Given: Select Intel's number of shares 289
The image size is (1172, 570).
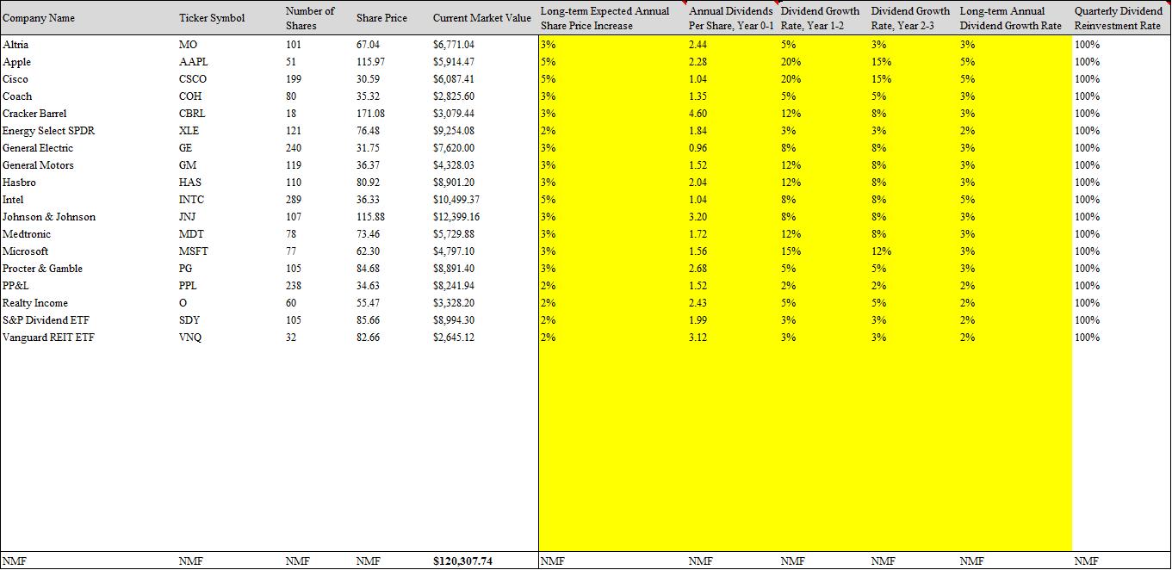Looking at the screenshot, I should [294, 200].
